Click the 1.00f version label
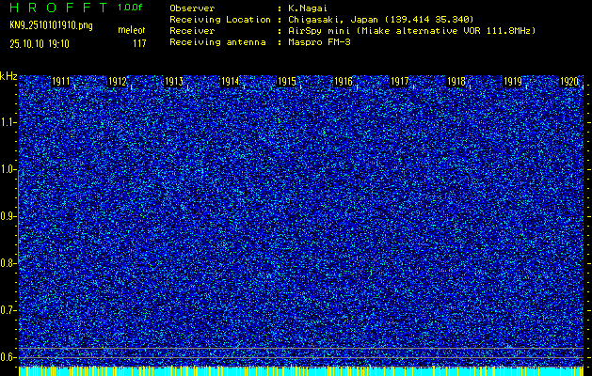The height and width of the screenshot is (376, 592). click(x=132, y=7)
